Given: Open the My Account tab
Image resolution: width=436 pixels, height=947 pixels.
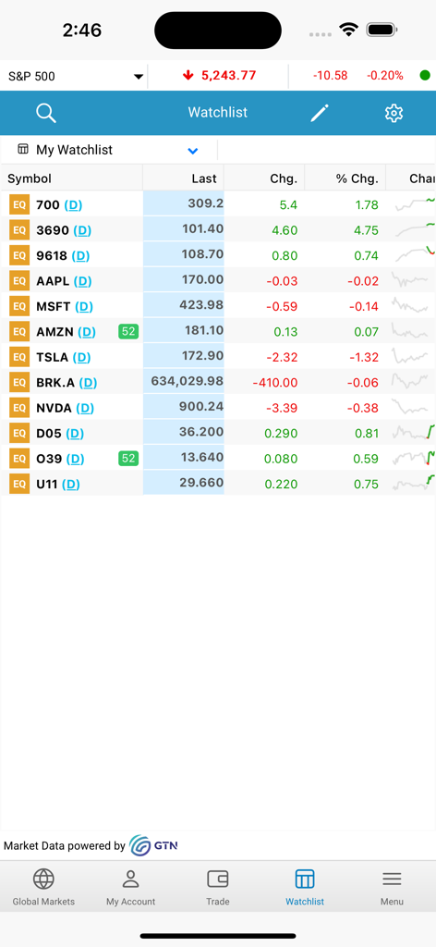Looking at the screenshot, I should click(131, 887).
